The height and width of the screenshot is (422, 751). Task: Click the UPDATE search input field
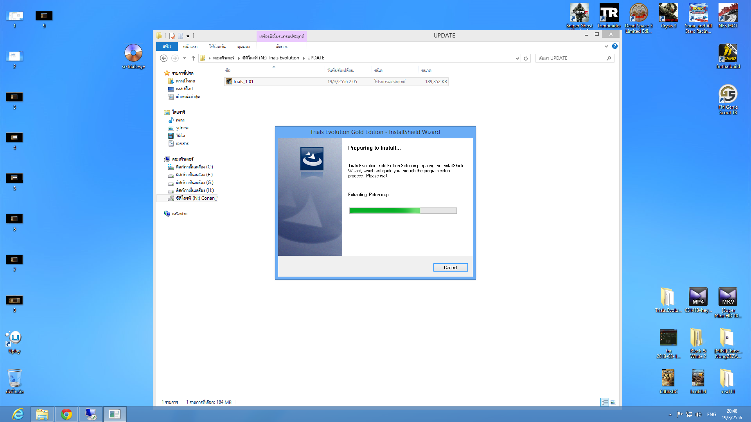point(571,58)
